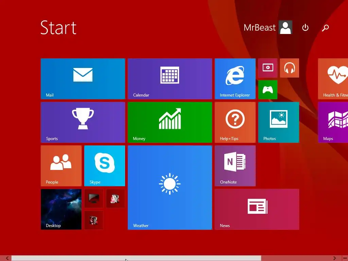The width and height of the screenshot is (348, 261).
Task: Click the scrollbar left arrow
Action: click(x=7, y=258)
